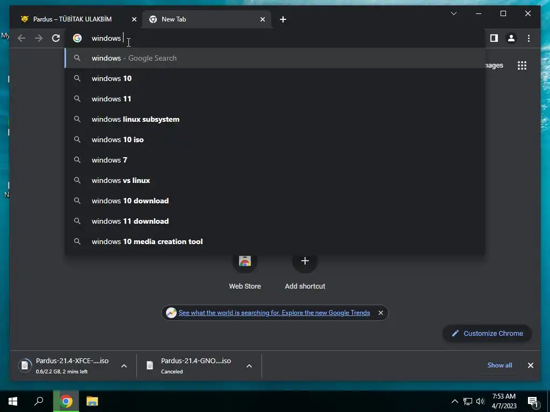Choose the 'windows 11' suggestion
This screenshot has height=412, width=550.
point(276,99)
